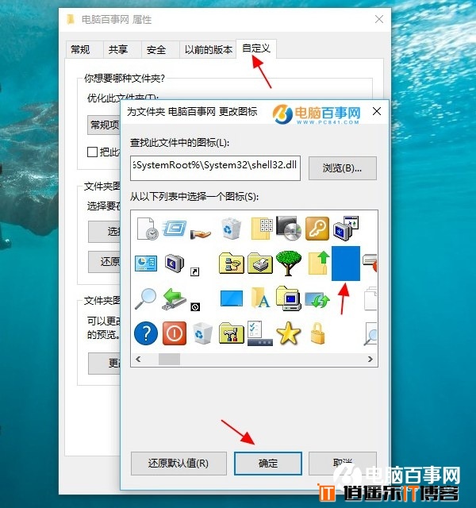Click the icon list left scroll arrow
Image resolution: width=476 pixels, height=508 pixels.
pos(138,359)
